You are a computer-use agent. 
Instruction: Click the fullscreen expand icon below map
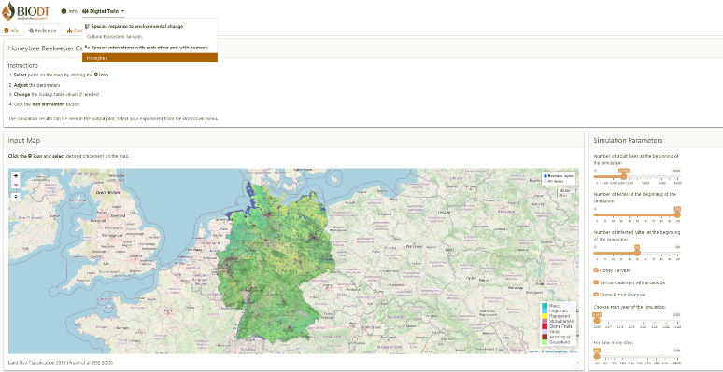tap(577, 364)
